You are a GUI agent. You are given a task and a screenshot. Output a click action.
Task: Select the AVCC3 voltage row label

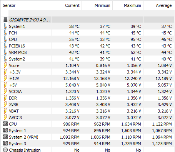tap(15, 118)
